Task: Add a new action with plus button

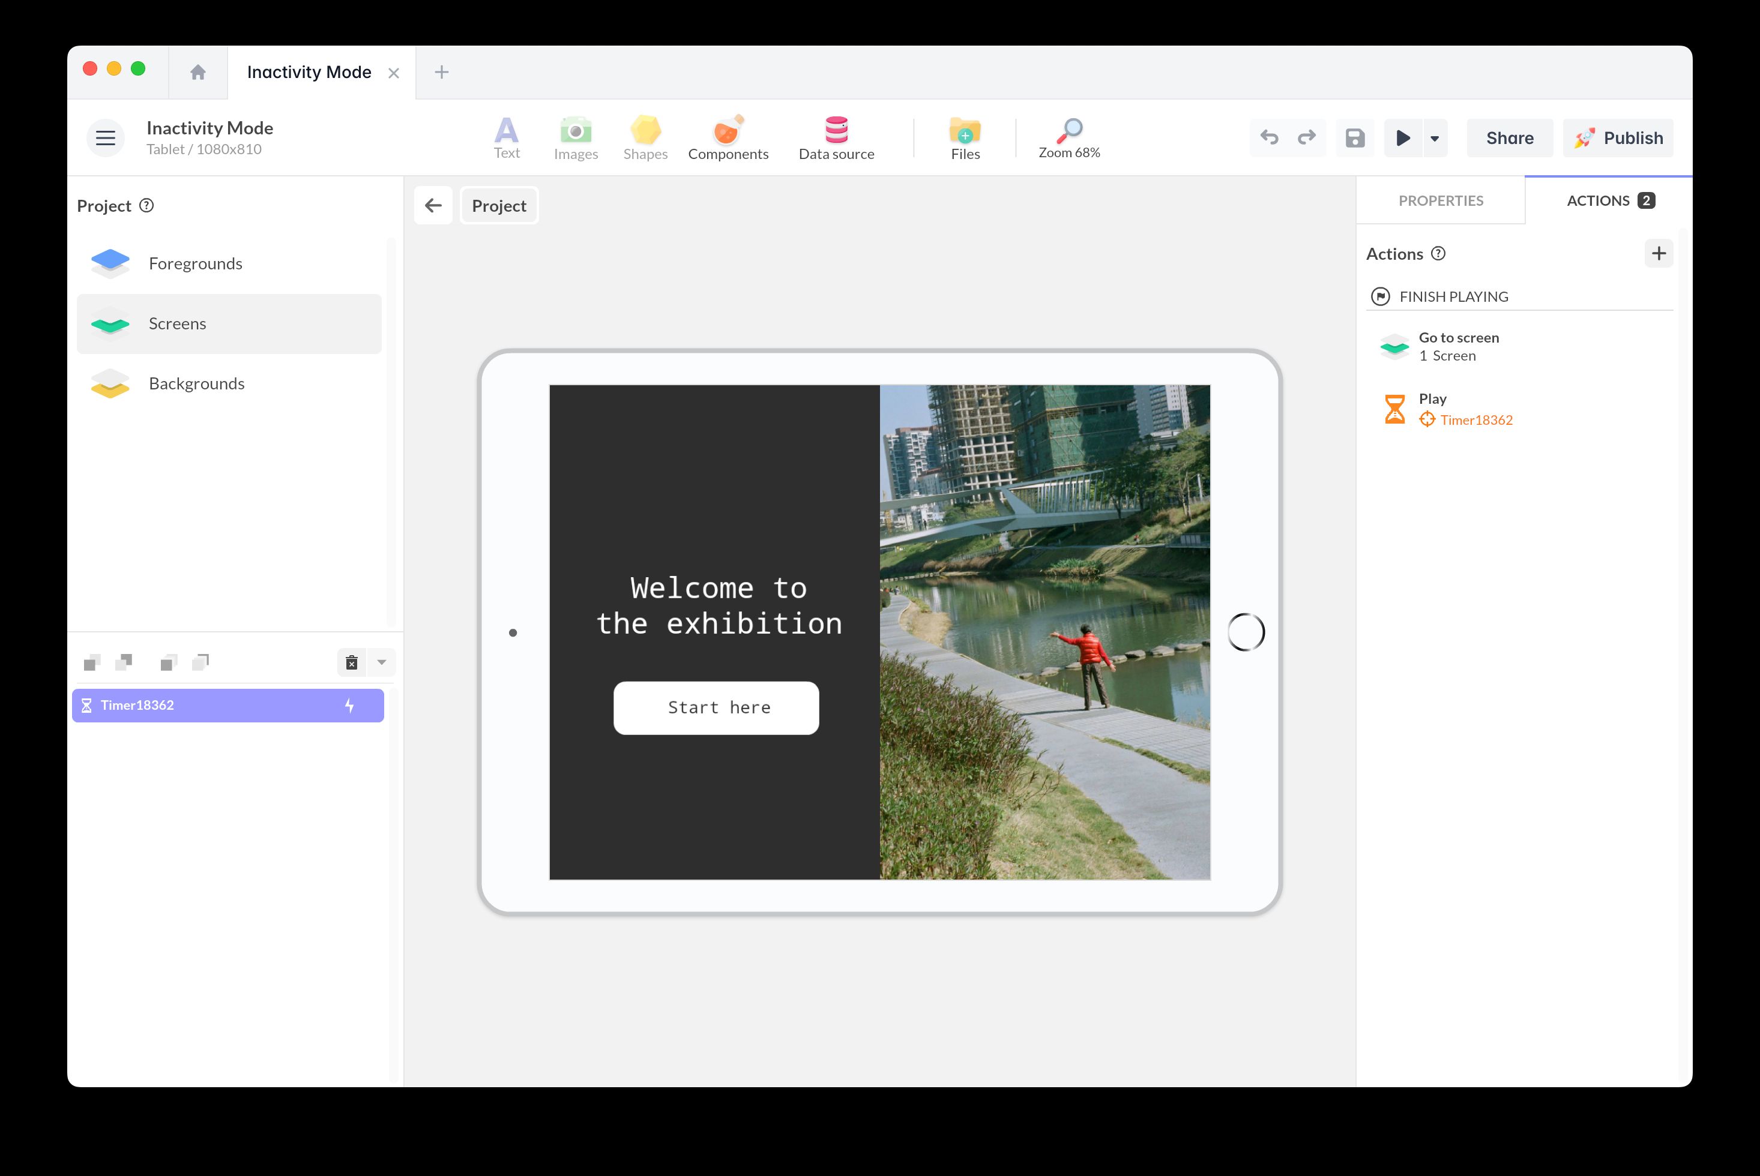Action: (x=1658, y=253)
